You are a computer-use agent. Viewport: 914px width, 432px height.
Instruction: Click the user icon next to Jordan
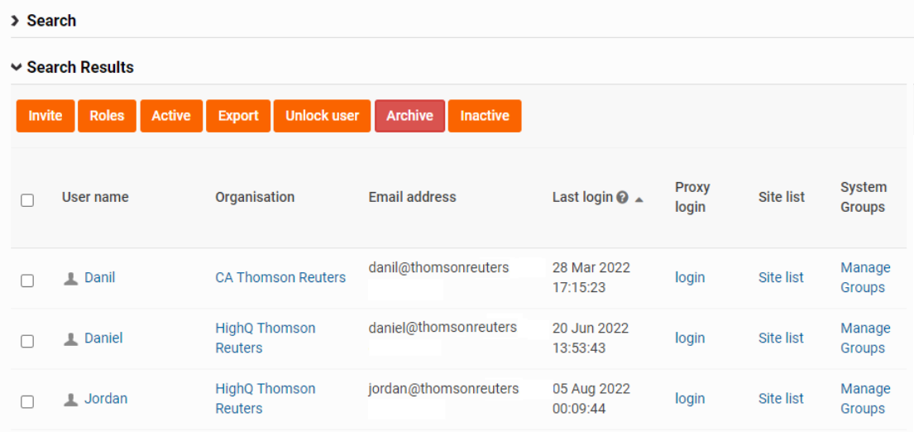(x=71, y=399)
